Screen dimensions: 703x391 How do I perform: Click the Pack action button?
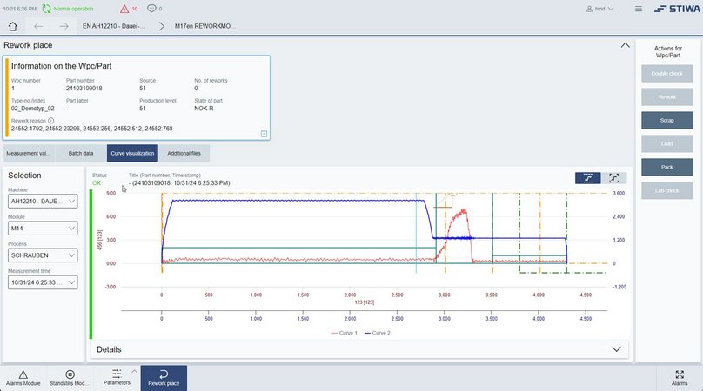pos(667,166)
